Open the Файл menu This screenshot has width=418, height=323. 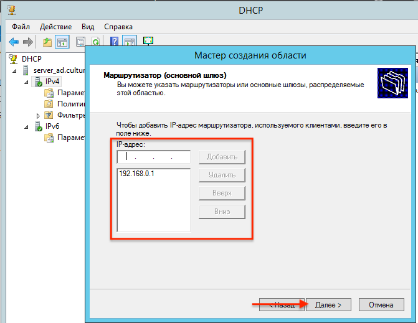click(21, 27)
